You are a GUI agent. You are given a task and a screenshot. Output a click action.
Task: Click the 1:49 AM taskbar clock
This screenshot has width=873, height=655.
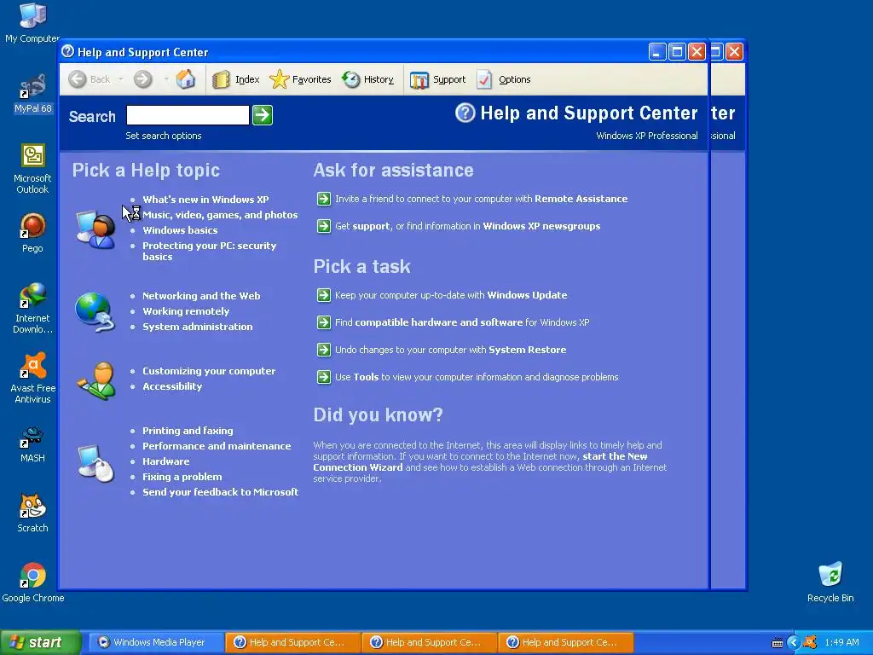coord(841,642)
